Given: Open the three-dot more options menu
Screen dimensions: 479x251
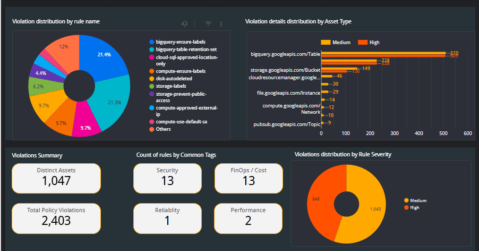Looking at the screenshot, I should click(x=221, y=24).
